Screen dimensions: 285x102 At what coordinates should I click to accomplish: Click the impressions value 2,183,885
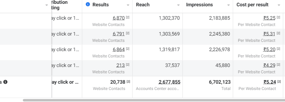219,18
